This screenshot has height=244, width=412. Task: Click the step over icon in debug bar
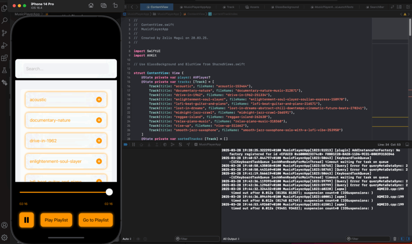pyautogui.click(x=142, y=144)
